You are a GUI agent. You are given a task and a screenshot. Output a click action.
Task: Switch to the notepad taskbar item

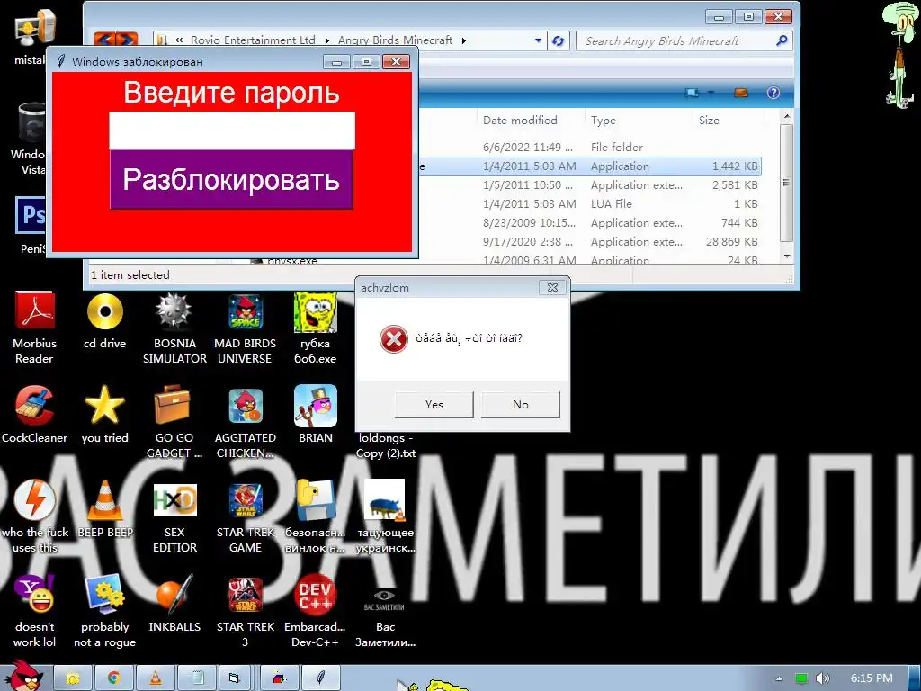pos(197,678)
